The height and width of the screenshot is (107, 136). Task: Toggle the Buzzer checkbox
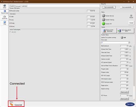click(131, 15)
